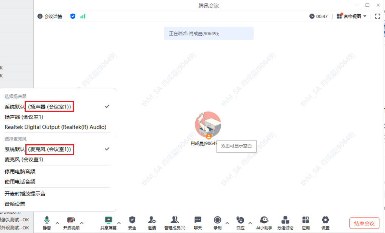Click the green network signal bars indicator
This screenshot has height=233, width=385.
coord(83,16)
